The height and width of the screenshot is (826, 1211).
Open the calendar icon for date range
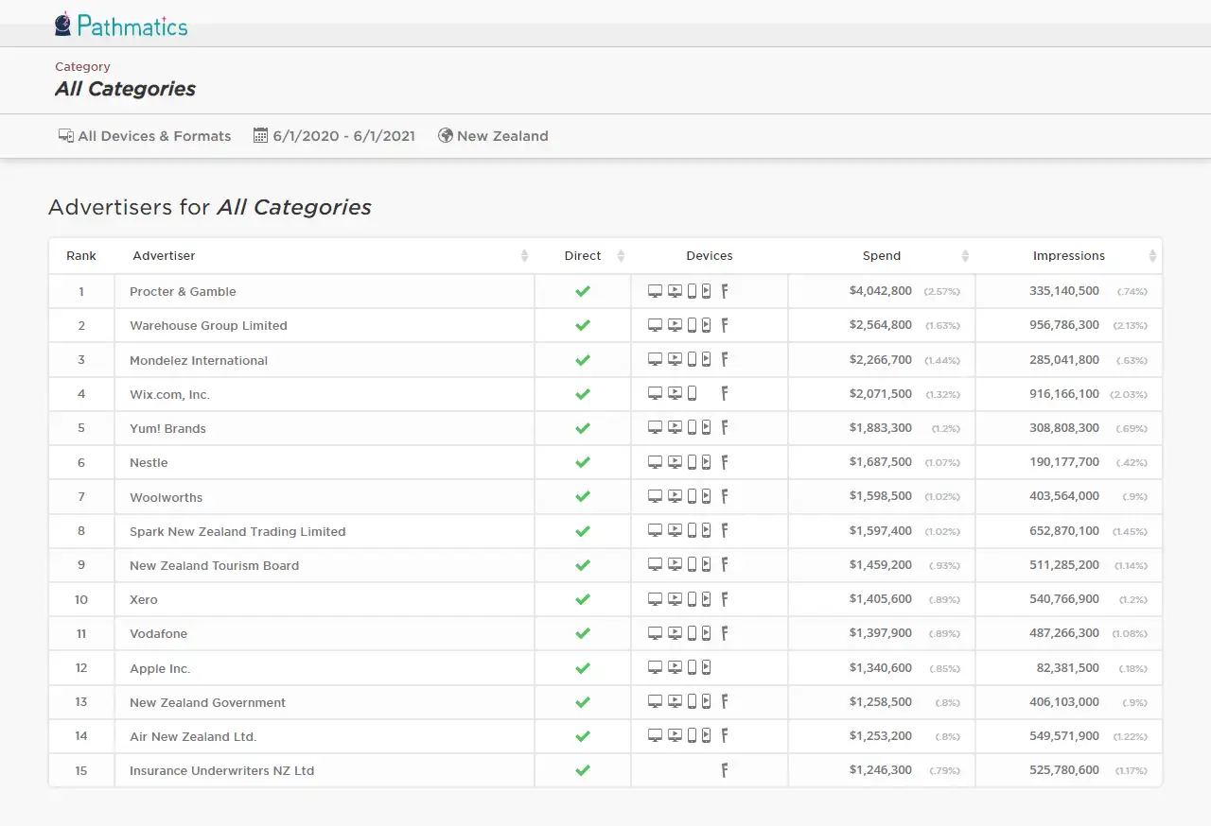coord(261,135)
